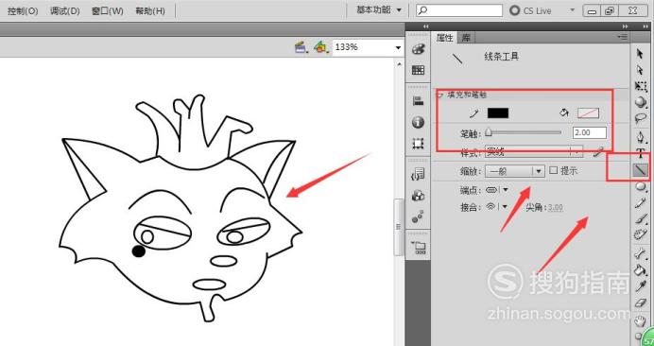Collapse the panel group double arrows

625,26
